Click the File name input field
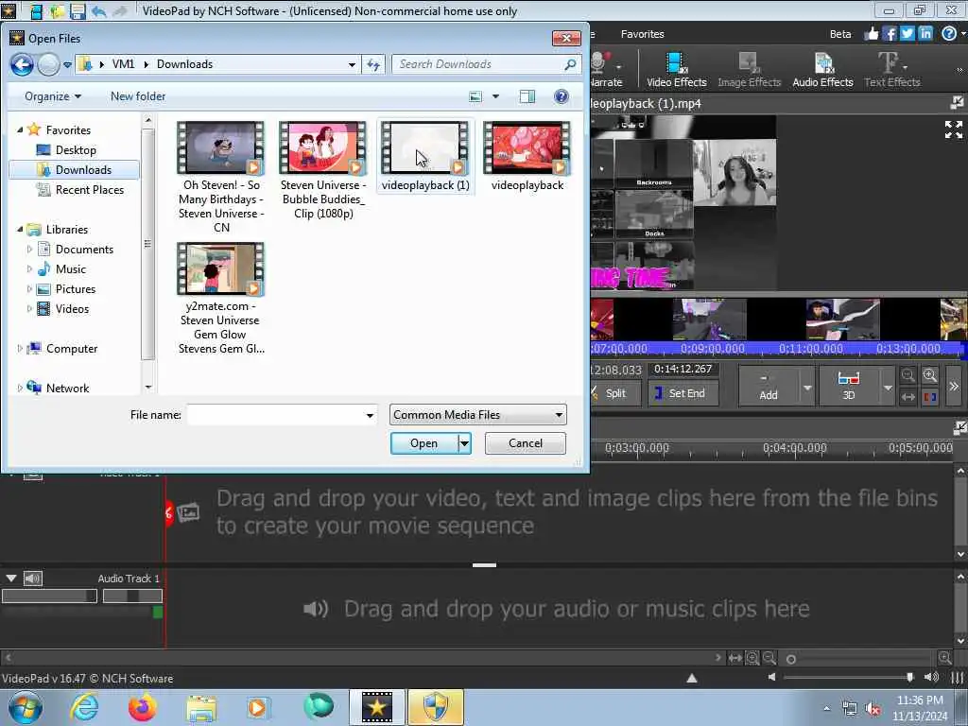 click(282, 415)
